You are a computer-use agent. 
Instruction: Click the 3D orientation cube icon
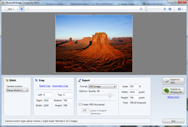(x=28, y=9)
